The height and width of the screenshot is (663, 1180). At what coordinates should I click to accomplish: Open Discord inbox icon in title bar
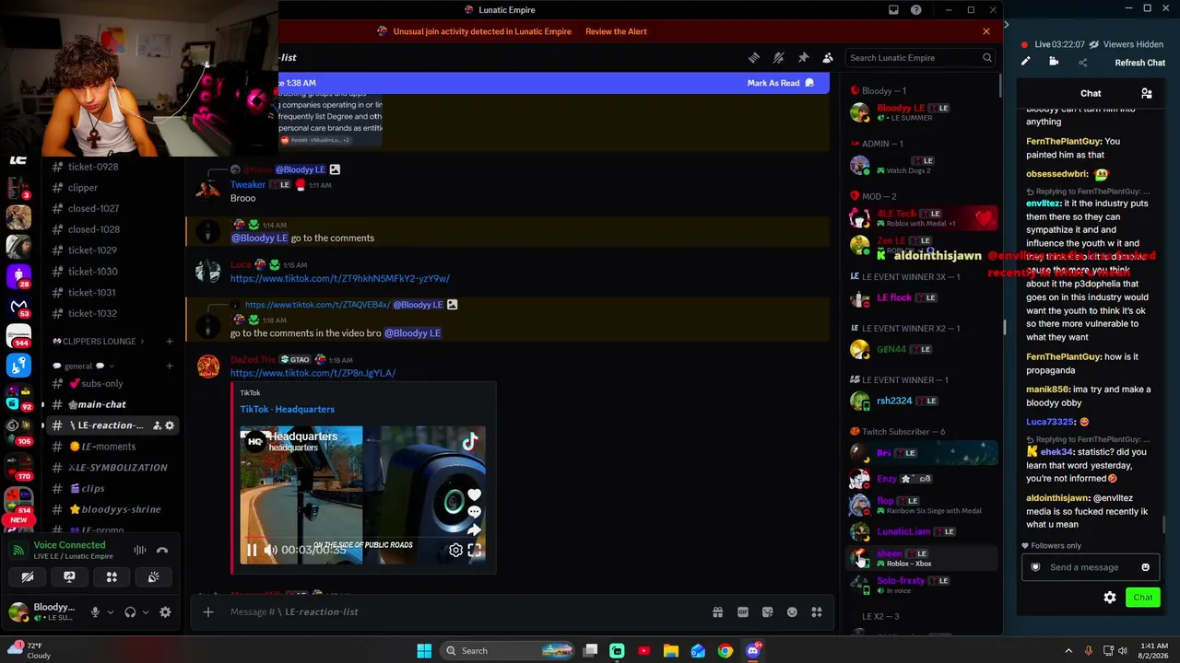(893, 10)
